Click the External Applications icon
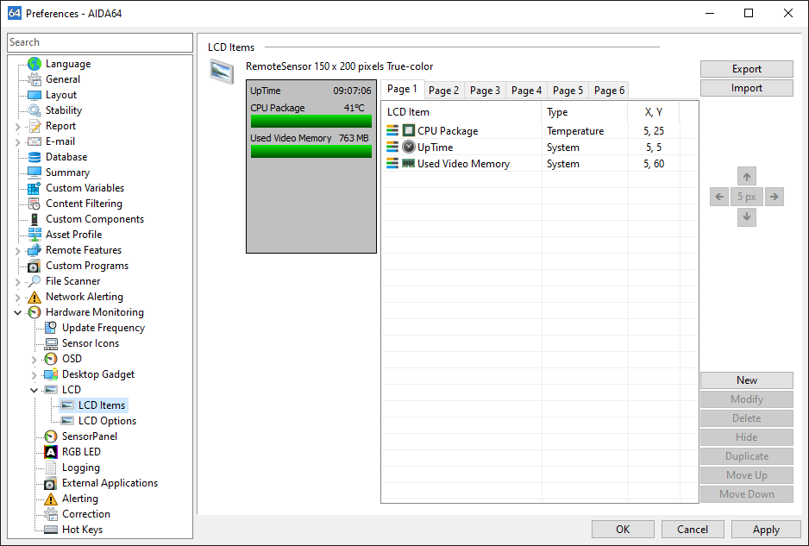The image size is (809, 546). [x=51, y=483]
